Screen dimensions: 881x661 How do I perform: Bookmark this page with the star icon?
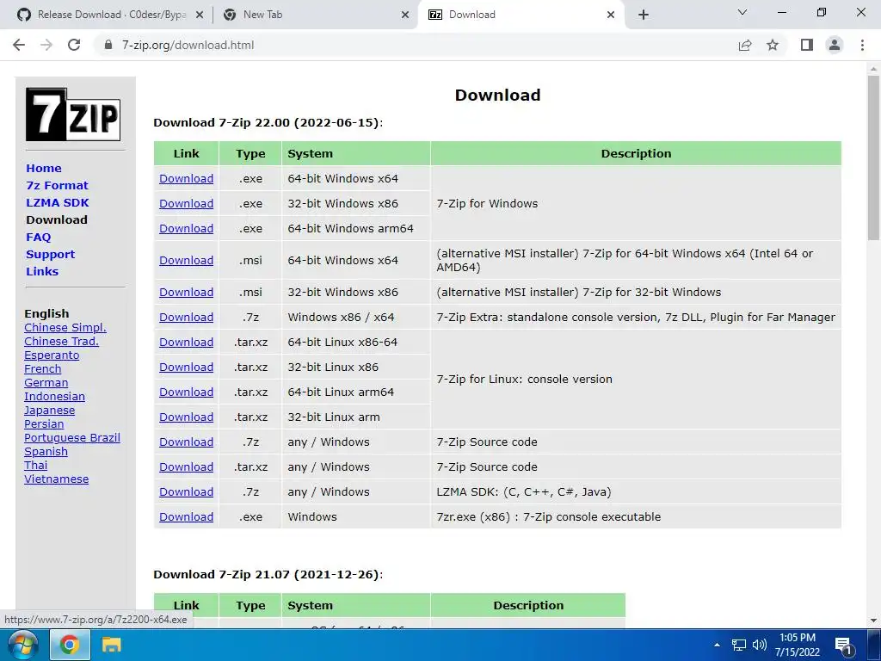point(773,45)
